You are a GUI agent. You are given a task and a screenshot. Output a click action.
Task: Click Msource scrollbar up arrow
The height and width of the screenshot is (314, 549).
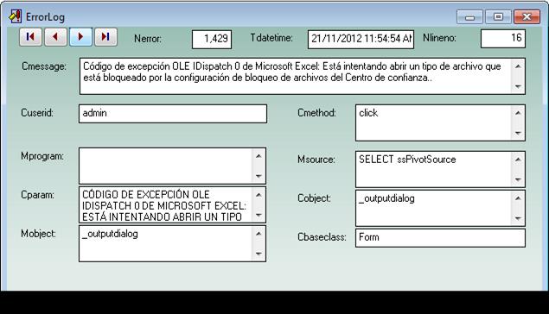tap(518, 160)
